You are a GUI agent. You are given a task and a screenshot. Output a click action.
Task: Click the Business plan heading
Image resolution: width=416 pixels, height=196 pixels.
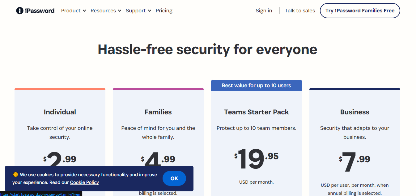pos(355,112)
